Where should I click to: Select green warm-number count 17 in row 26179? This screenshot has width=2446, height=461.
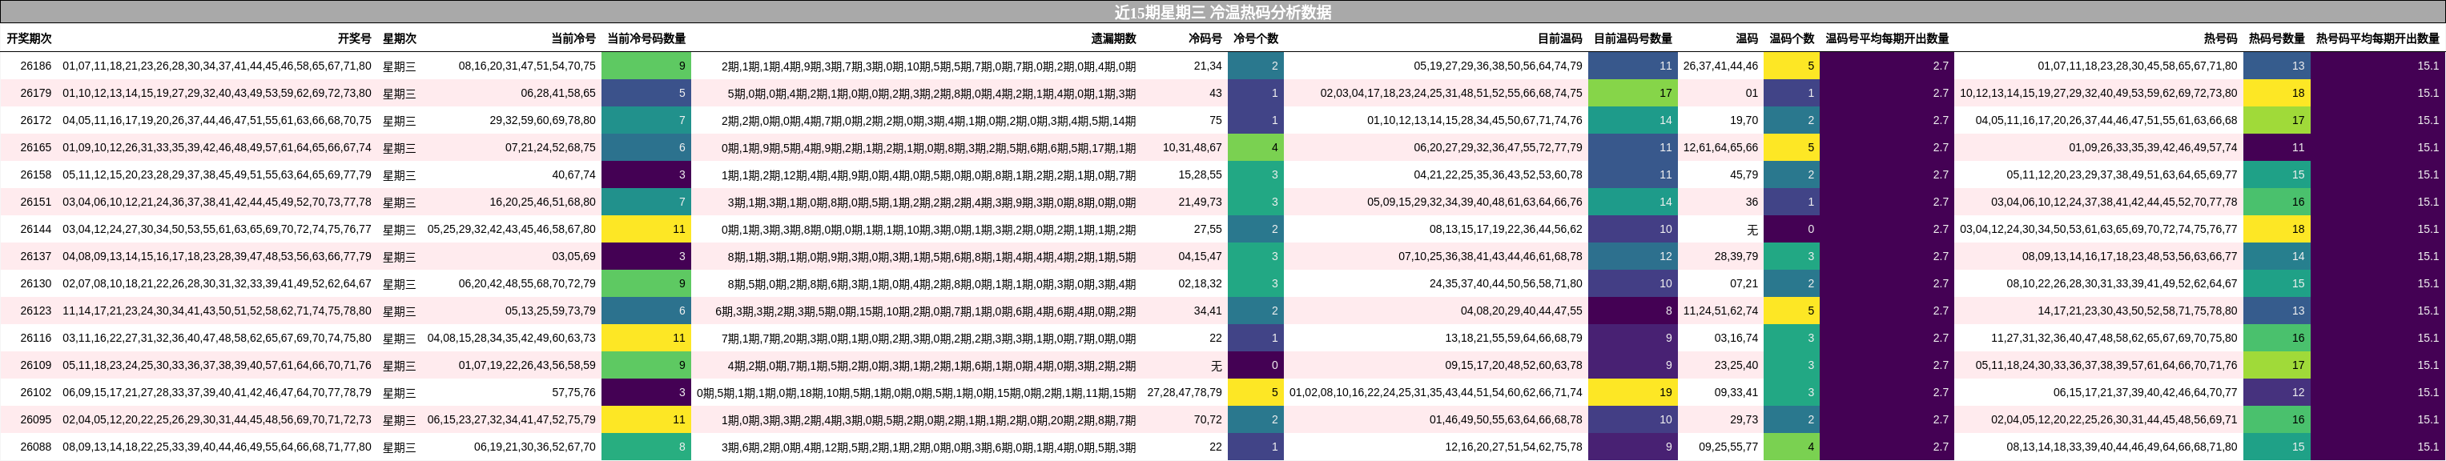pyautogui.click(x=1632, y=93)
